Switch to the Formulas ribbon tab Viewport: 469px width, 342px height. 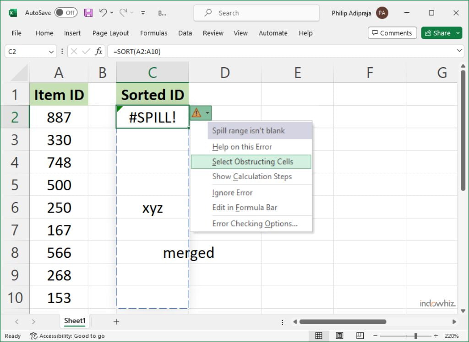[153, 33]
